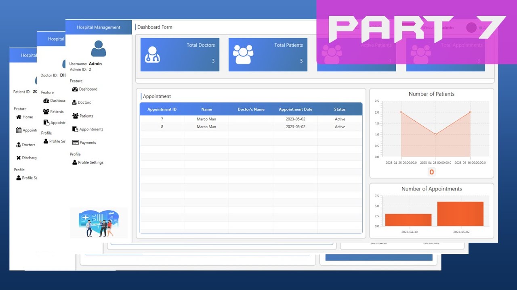
Task: Click the 2023-05-02 bar in appointments chart
Action: pos(460,214)
